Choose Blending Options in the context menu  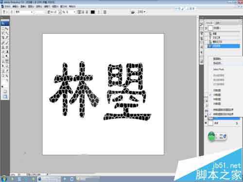click(x=217, y=63)
